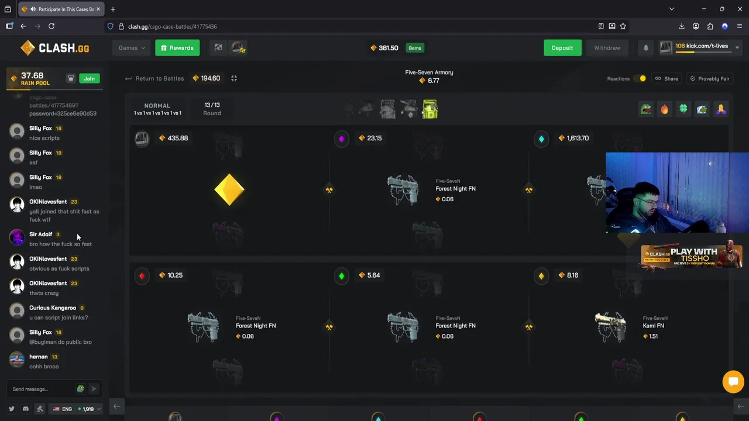This screenshot has height=421, width=749.
Task: Open the first player avatar with 435.88
Action: (142, 139)
